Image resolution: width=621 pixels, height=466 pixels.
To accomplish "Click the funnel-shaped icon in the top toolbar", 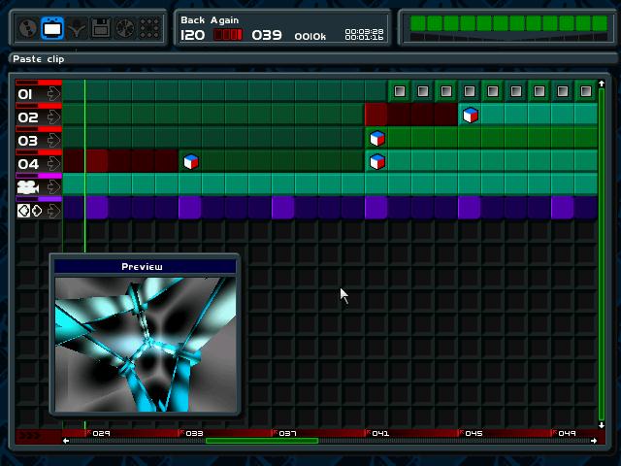I will (77, 29).
